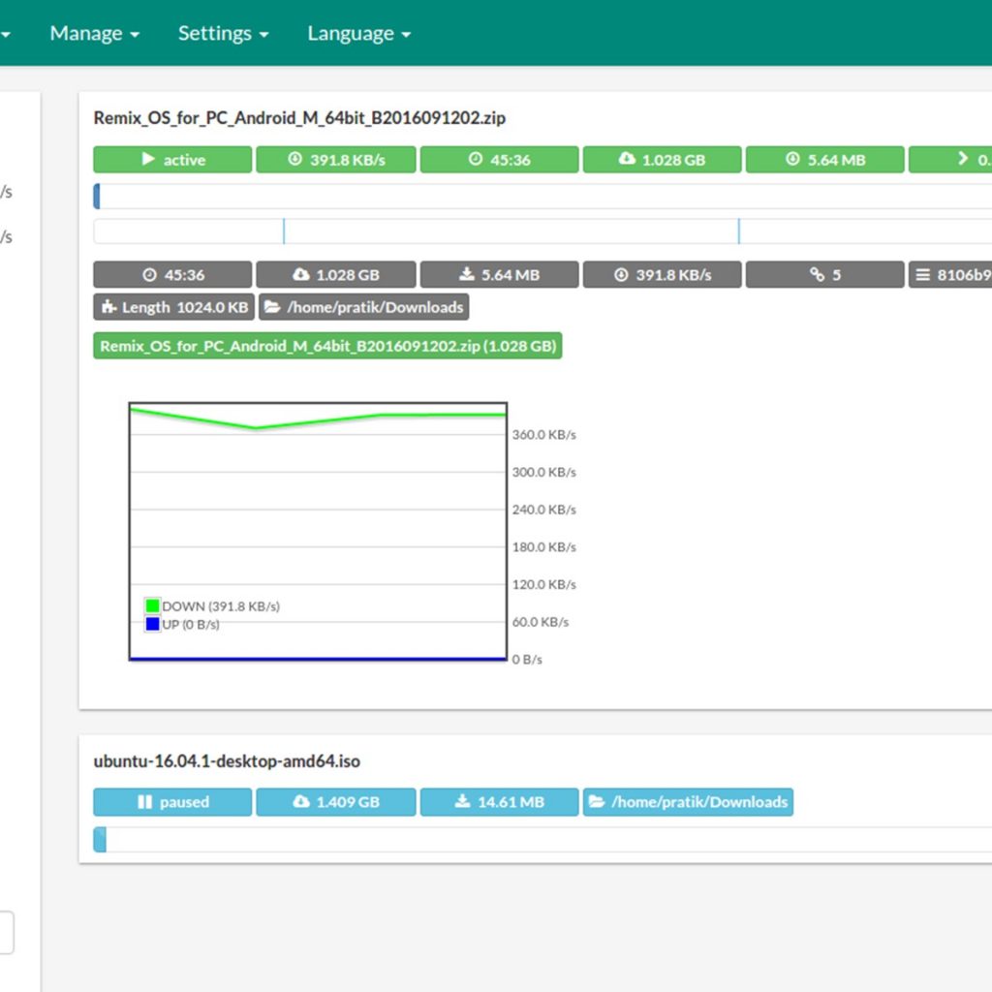Screen dimensions: 992x992
Task: Click the active status play icon
Action: click(x=148, y=160)
